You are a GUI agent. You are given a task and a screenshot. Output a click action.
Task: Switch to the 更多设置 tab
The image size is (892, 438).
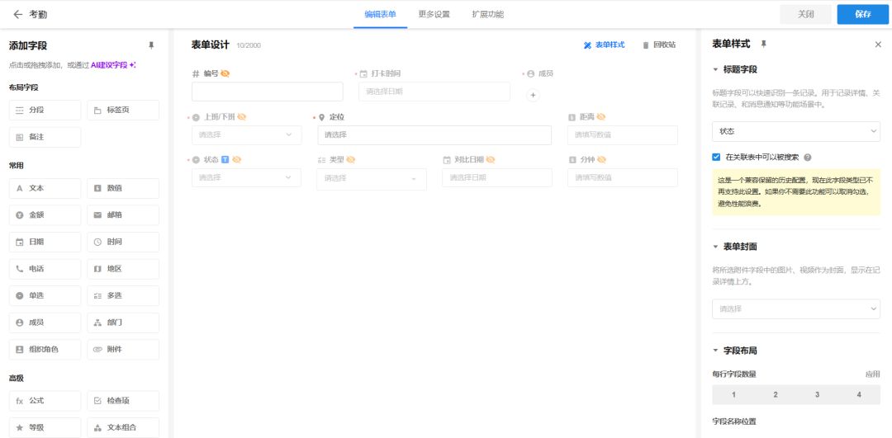(434, 14)
